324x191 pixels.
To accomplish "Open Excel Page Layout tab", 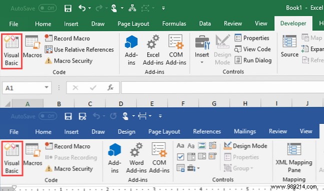I will click(x=133, y=24).
